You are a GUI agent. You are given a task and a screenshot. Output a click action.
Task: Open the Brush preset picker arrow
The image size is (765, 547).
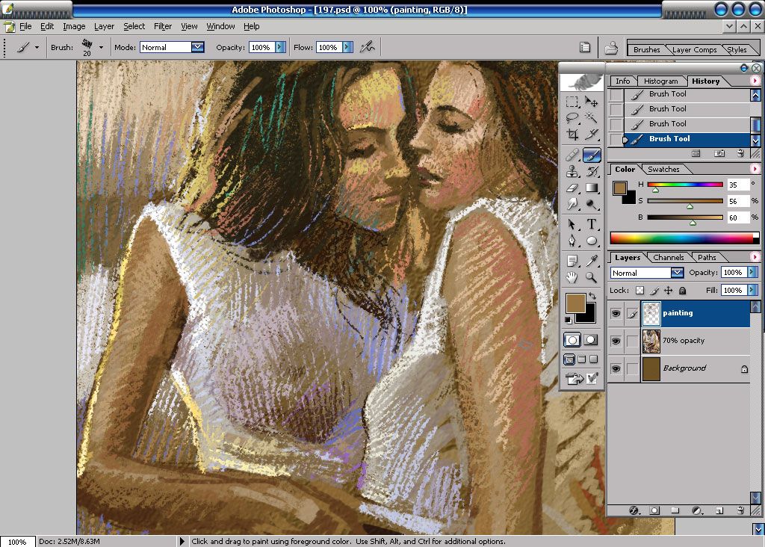coord(101,47)
